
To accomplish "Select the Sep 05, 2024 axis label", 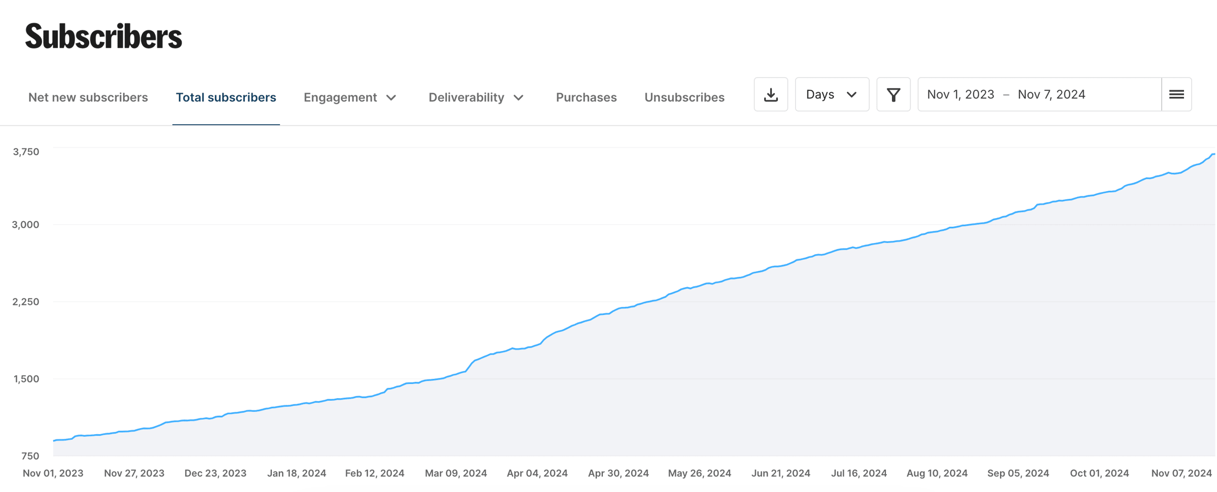I will pos(1018,473).
